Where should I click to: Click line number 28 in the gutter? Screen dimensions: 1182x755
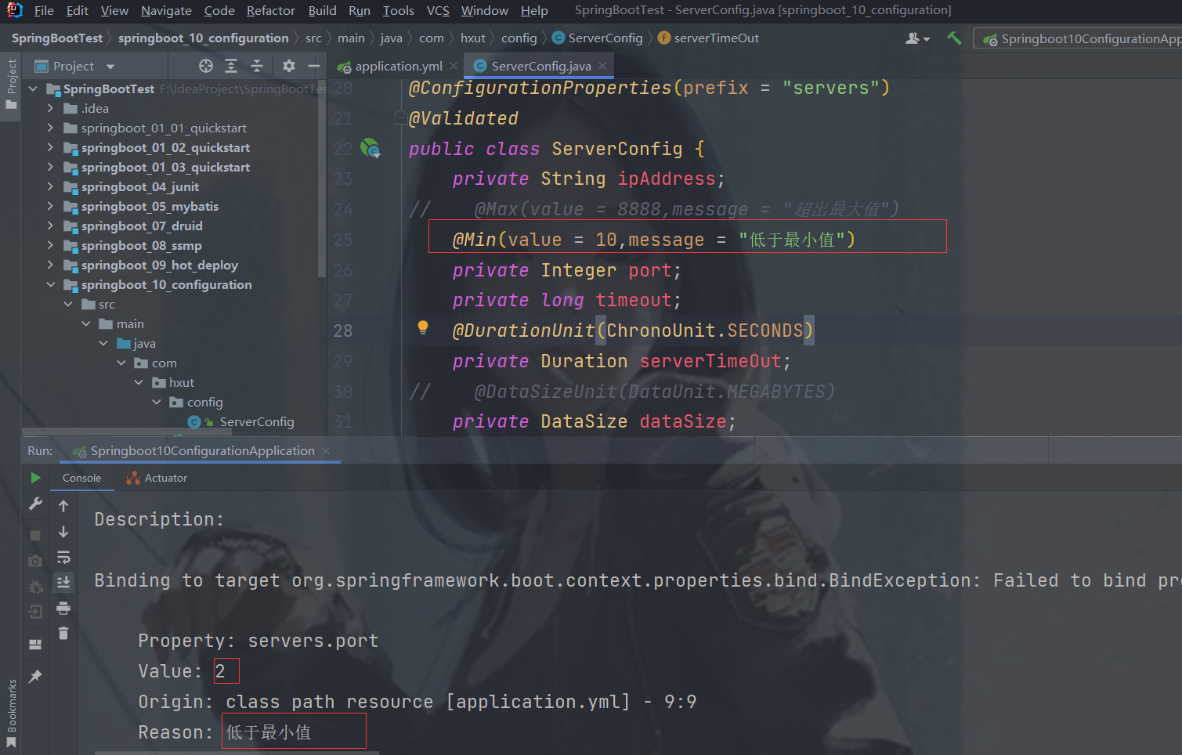[x=343, y=331]
